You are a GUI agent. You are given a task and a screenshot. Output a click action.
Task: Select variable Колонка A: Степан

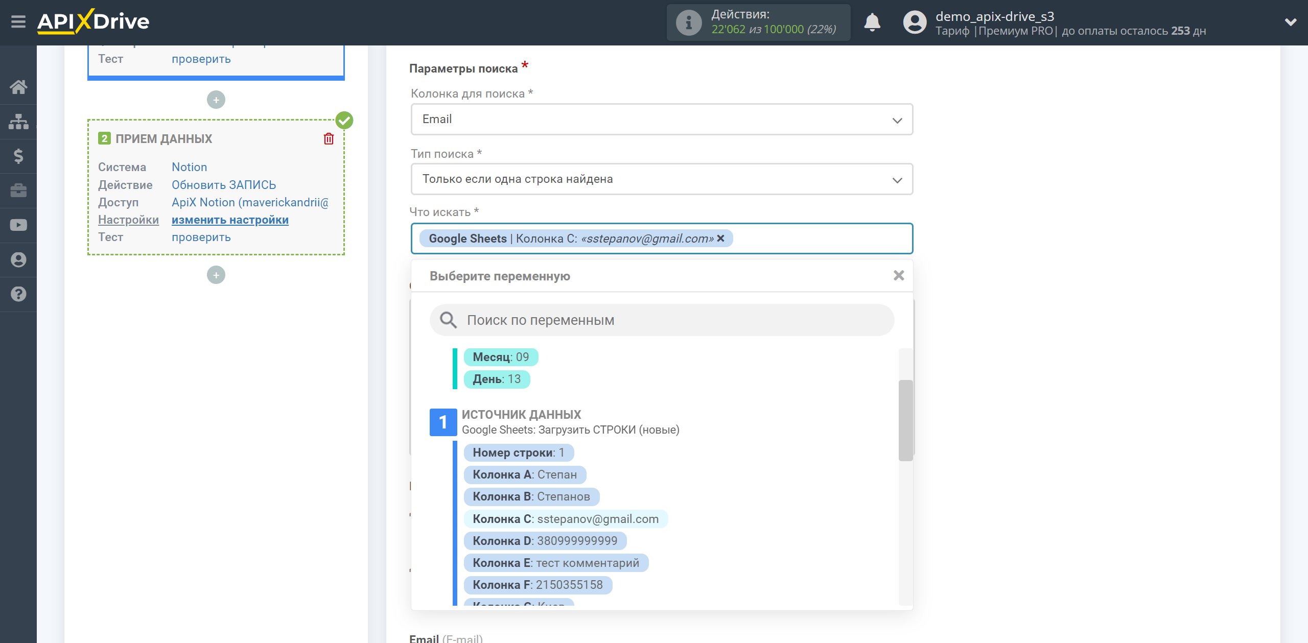click(525, 474)
